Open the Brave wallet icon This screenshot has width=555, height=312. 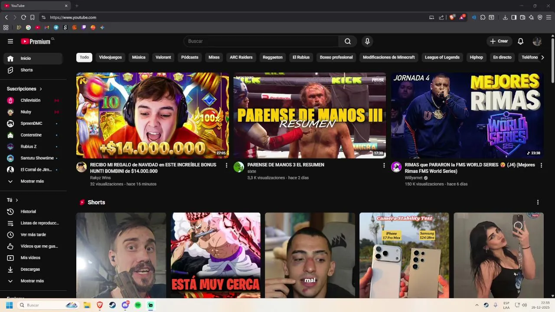tap(522, 17)
